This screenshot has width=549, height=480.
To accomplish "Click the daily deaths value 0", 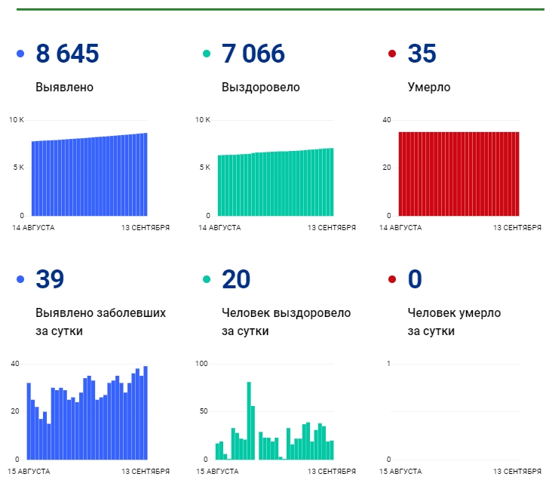I will pos(415,279).
